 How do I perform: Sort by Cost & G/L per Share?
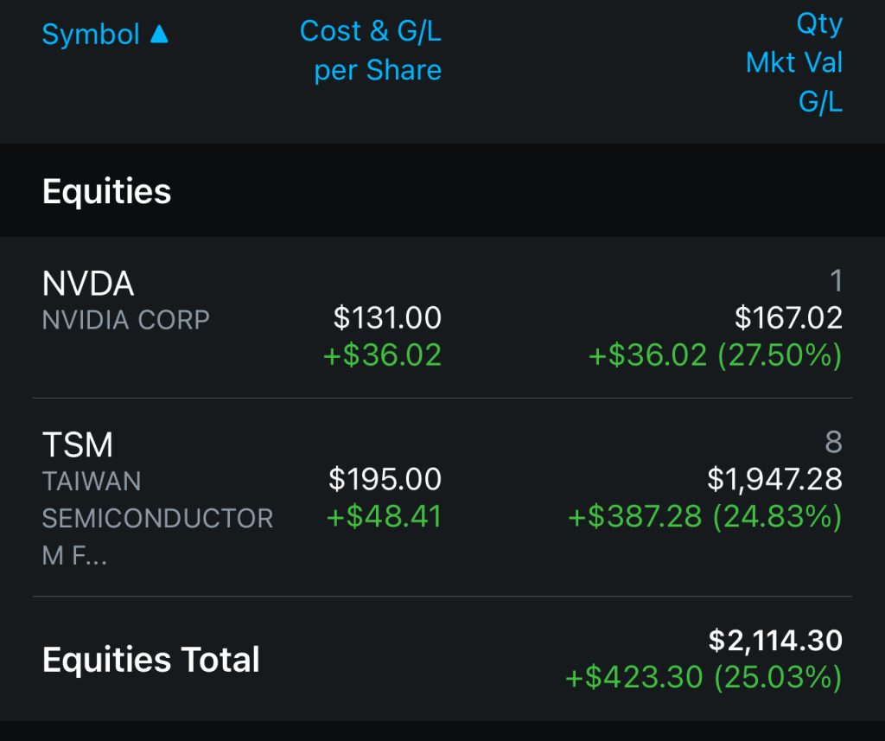click(371, 50)
